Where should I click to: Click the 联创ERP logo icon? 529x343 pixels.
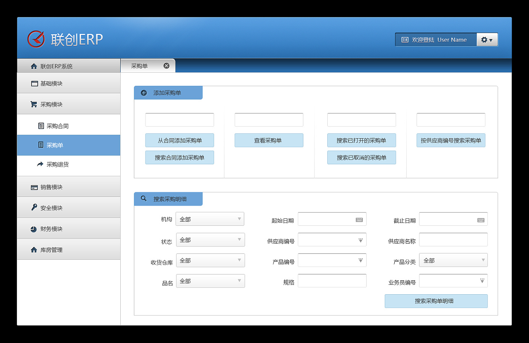(36, 38)
